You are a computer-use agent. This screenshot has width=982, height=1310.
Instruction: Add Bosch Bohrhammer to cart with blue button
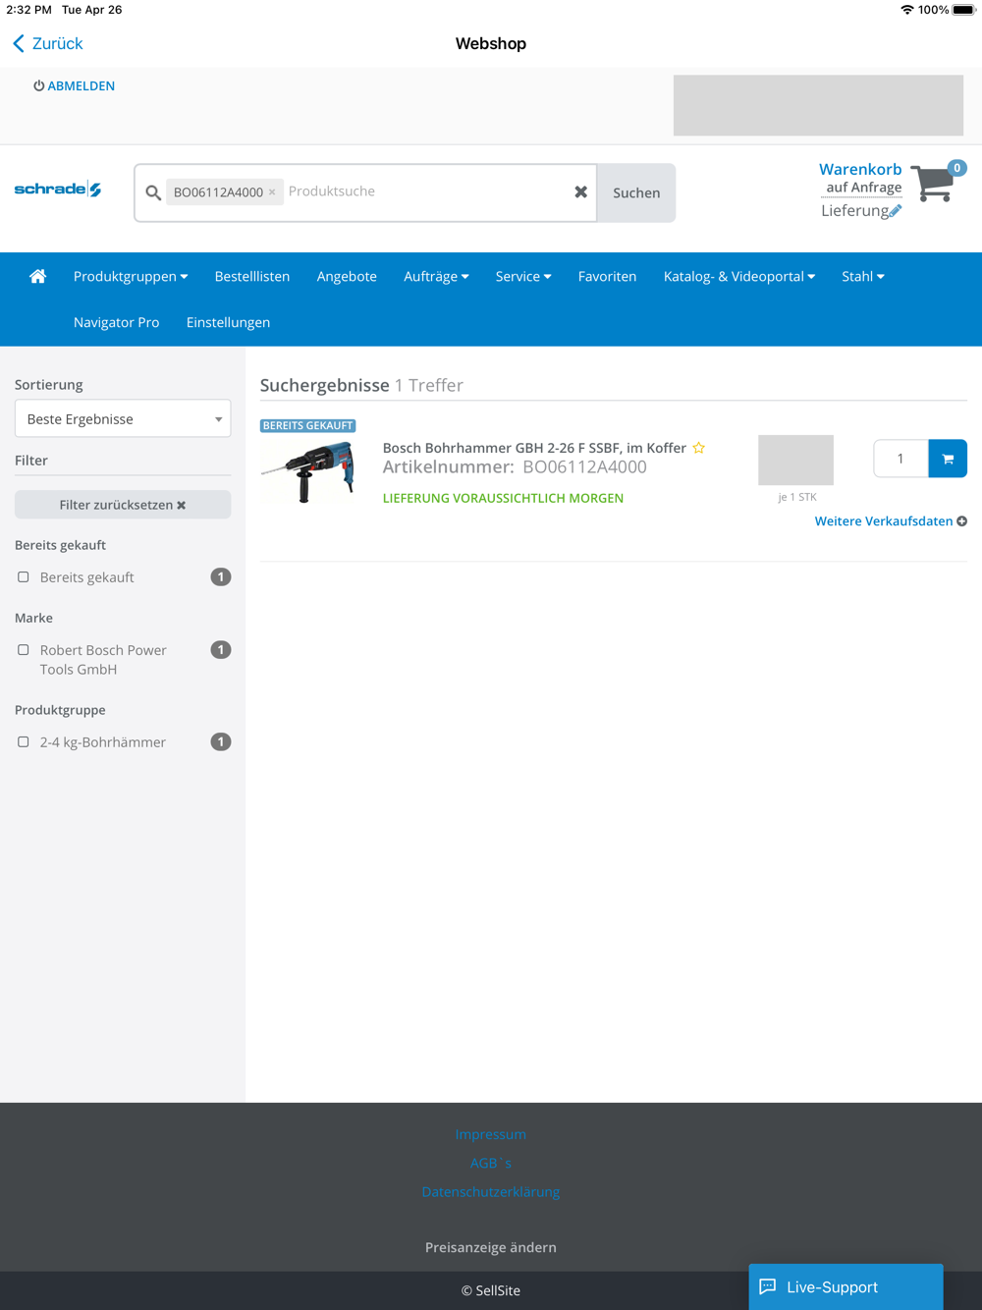click(948, 459)
